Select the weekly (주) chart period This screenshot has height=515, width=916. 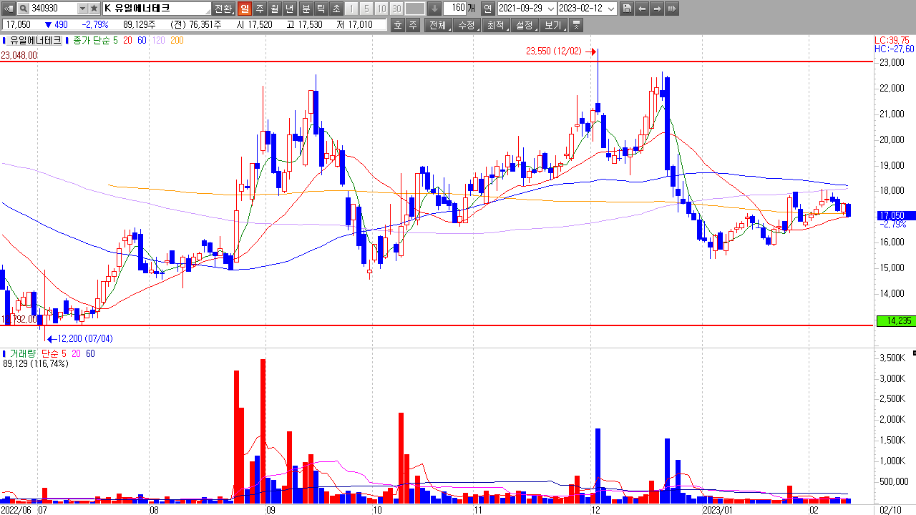coord(259,9)
